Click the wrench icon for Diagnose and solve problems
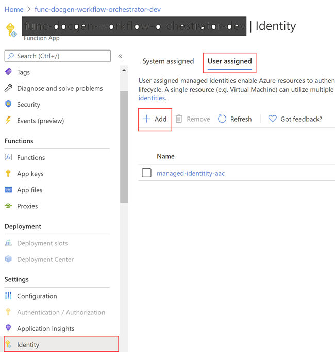Viewport: 335px width, 352px height. point(9,88)
